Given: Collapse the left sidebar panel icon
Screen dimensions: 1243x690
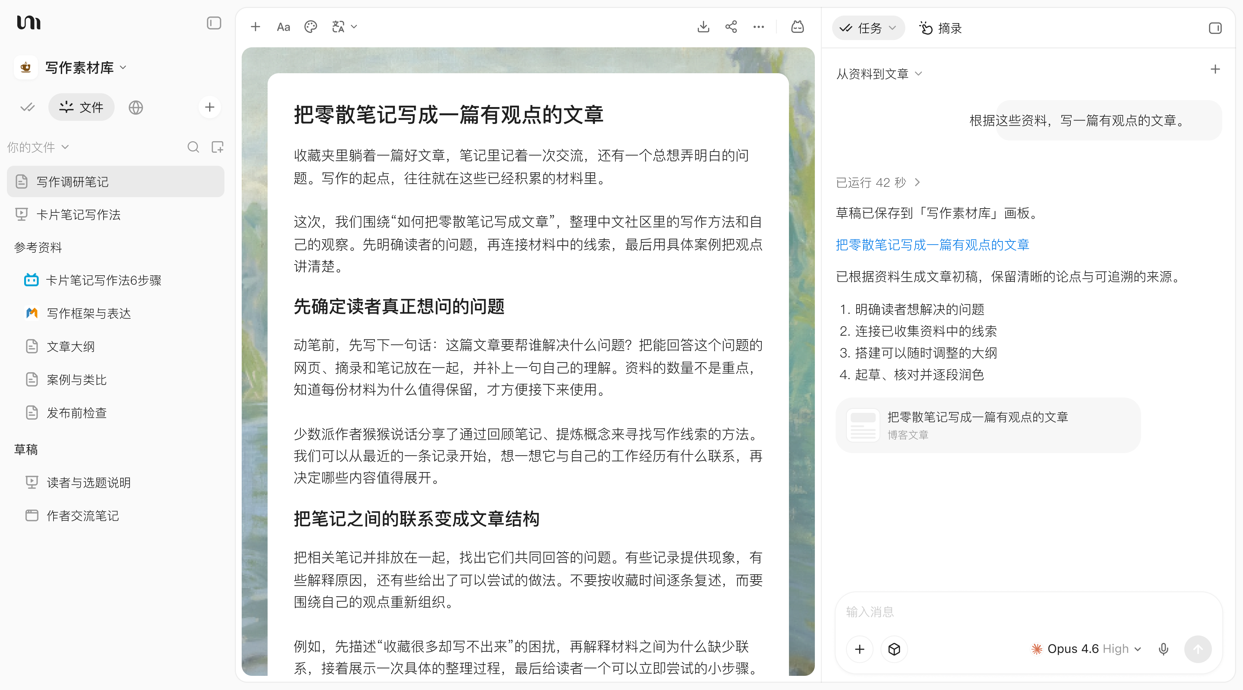Looking at the screenshot, I should tap(214, 23).
